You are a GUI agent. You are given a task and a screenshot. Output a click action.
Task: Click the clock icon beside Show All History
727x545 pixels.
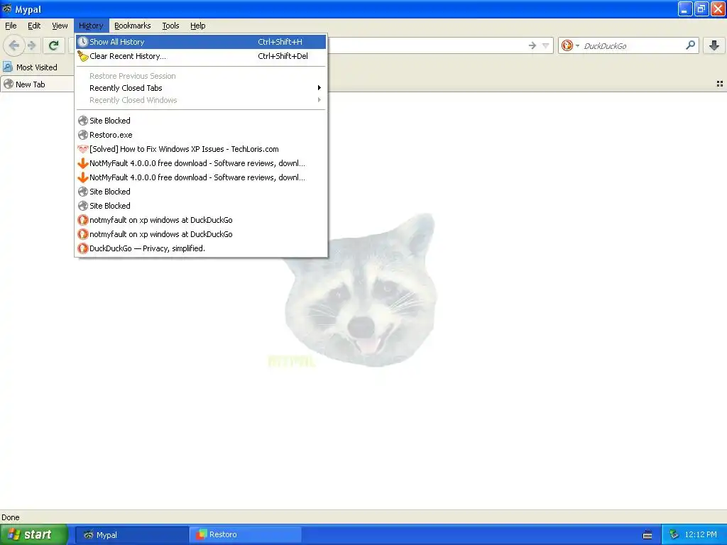pyautogui.click(x=83, y=42)
